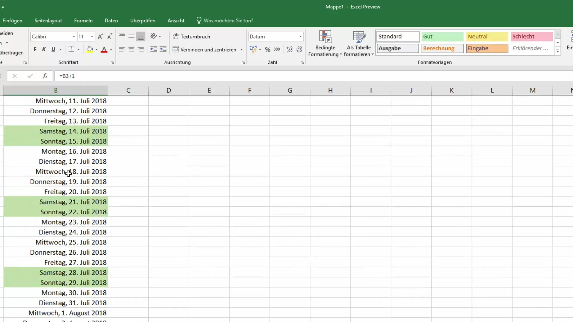Open Ausrichtung dialog launcher
The width and height of the screenshot is (573, 322).
(x=243, y=63)
